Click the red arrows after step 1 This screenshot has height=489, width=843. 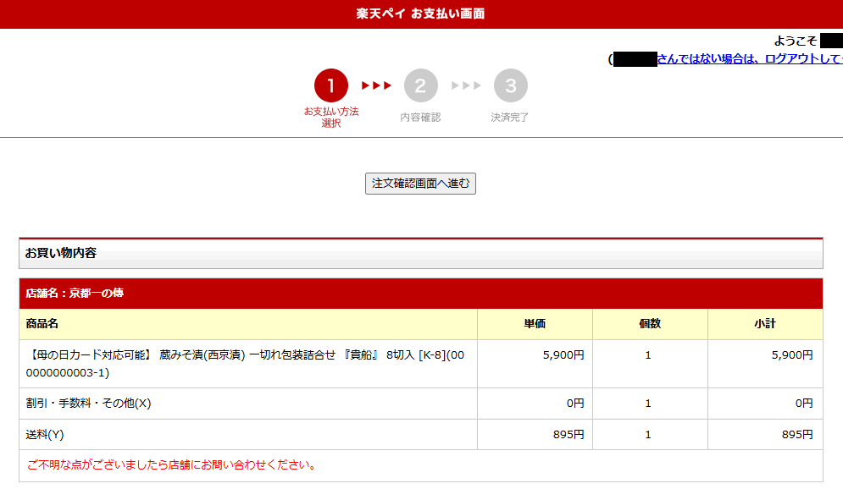click(x=376, y=85)
